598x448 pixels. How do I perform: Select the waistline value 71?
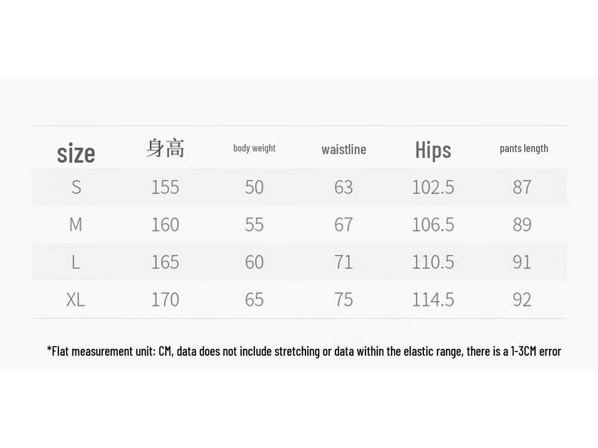coord(343,262)
